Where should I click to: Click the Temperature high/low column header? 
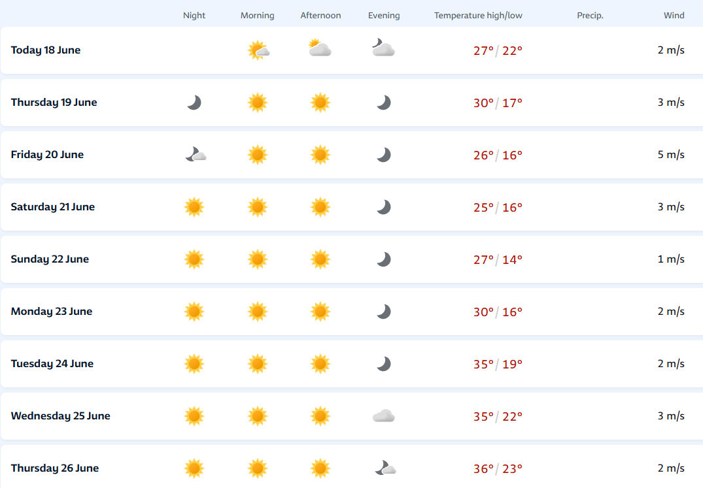click(x=478, y=16)
